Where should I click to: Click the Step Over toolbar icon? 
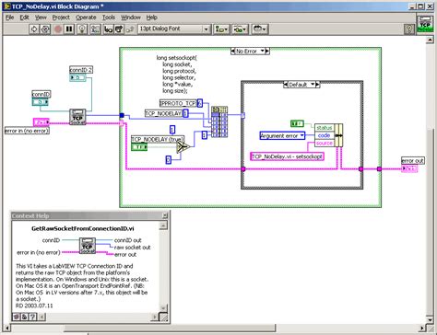point(119,29)
